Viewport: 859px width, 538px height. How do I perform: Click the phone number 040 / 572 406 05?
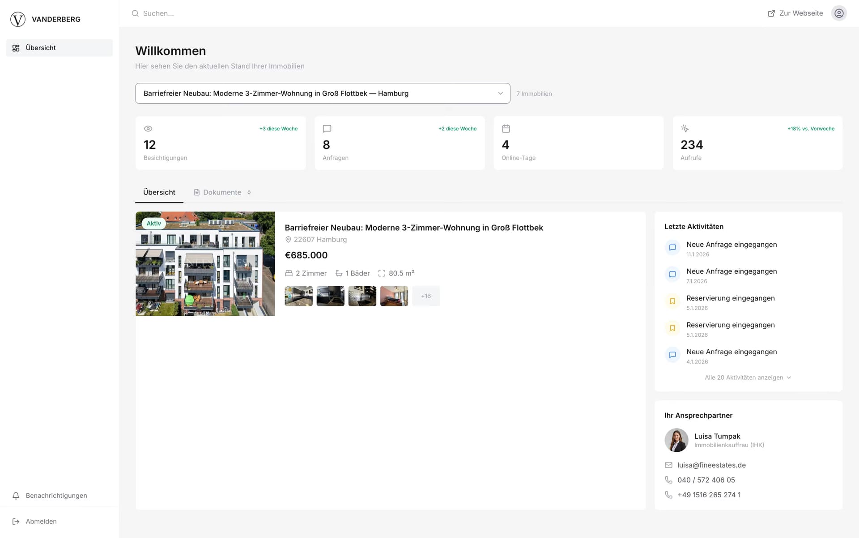coord(706,480)
